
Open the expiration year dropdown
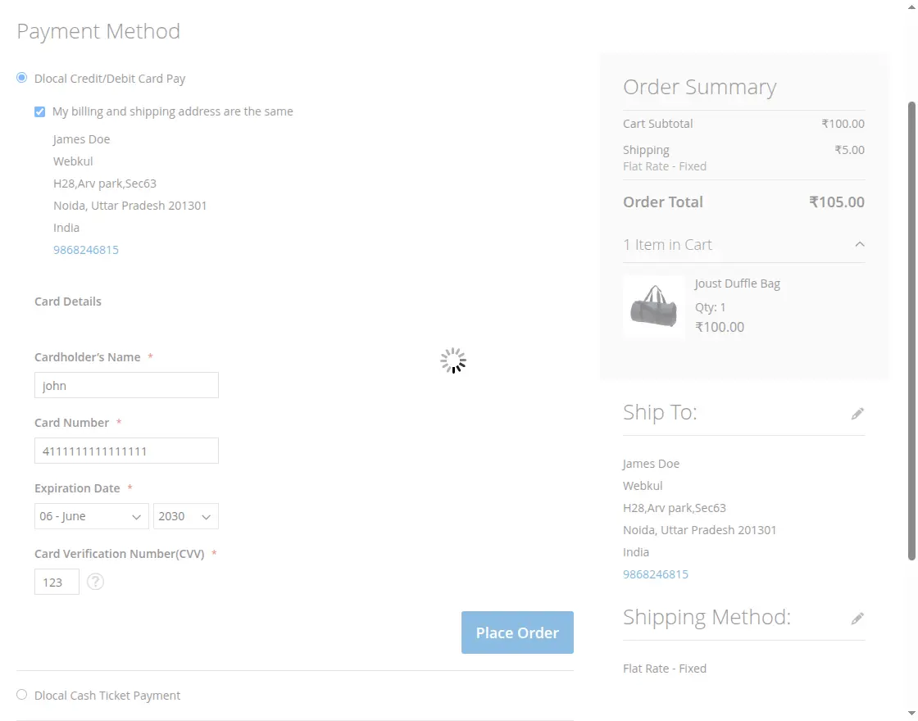click(x=186, y=516)
